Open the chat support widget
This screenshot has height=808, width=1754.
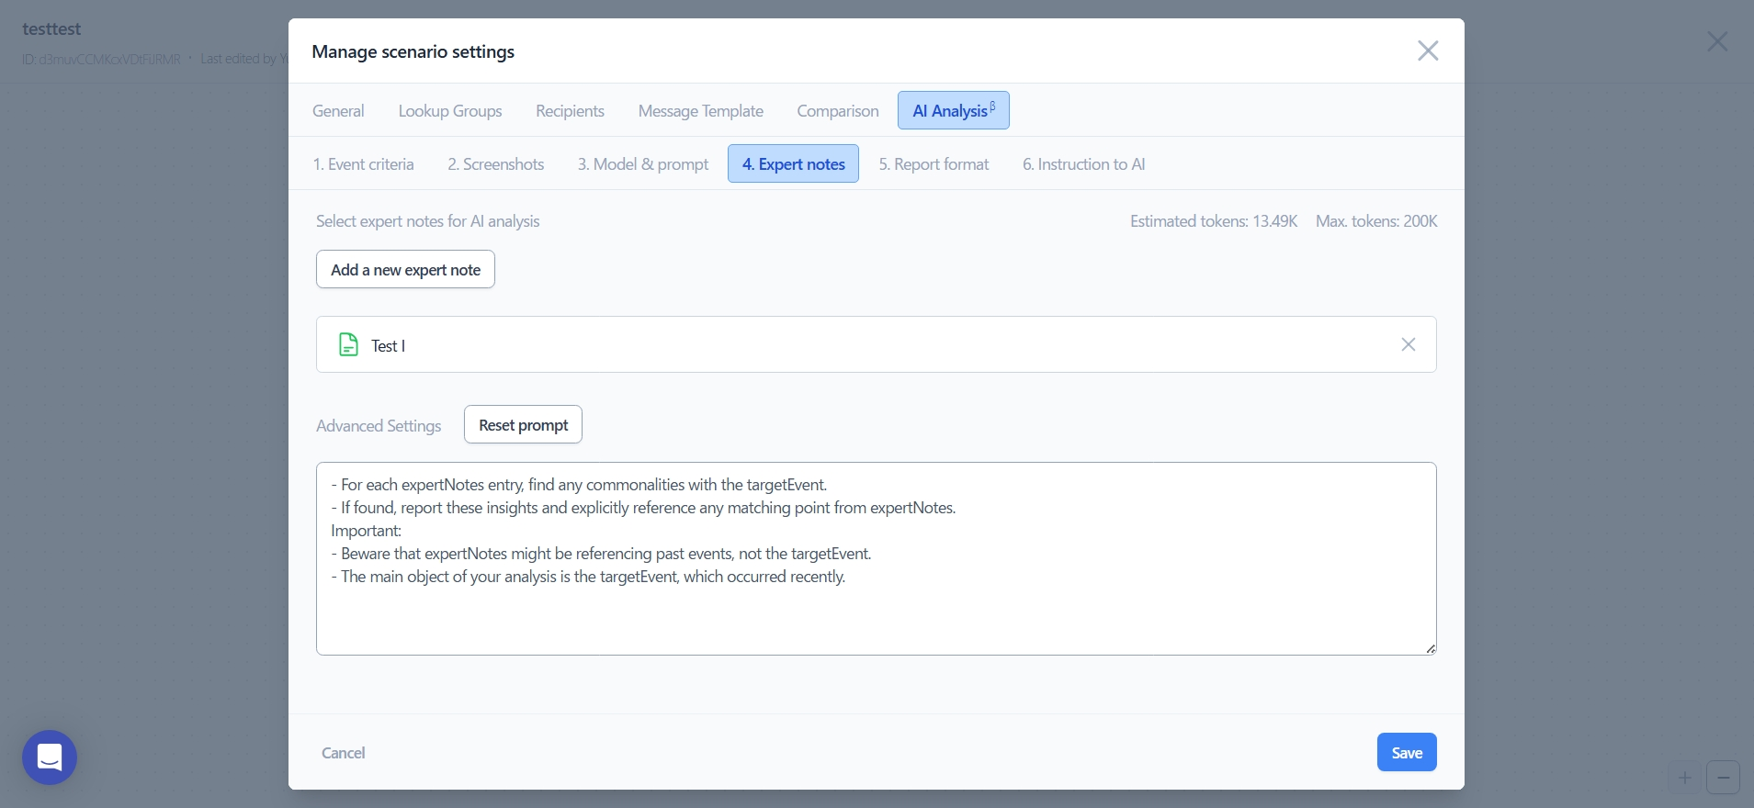(50, 757)
